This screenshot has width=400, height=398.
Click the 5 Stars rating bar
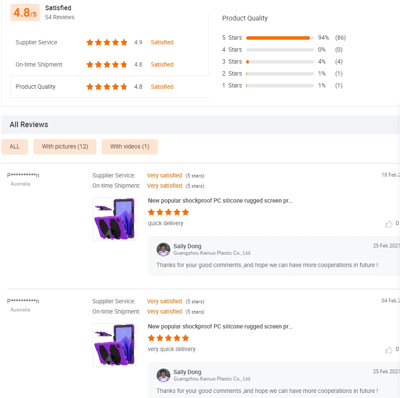click(x=280, y=38)
